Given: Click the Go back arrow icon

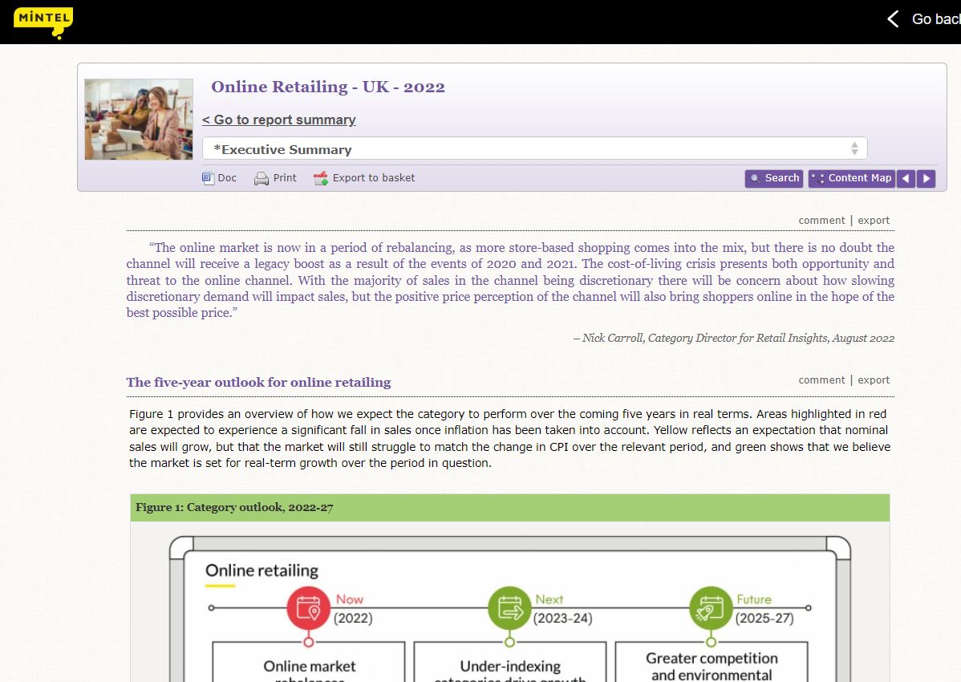Looking at the screenshot, I should click(893, 19).
